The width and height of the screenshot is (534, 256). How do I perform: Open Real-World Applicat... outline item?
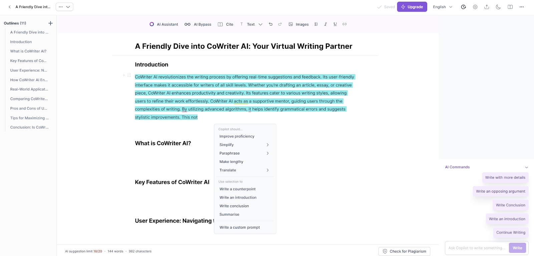coord(29,89)
